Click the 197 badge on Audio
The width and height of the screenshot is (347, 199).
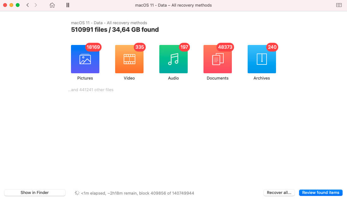pos(184,47)
